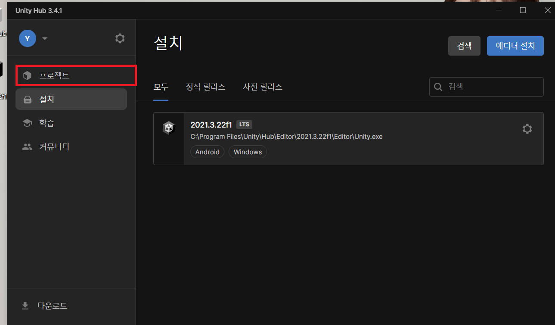Expand the account dropdown arrow
This screenshot has height=325, width=555.
(44, 38)
